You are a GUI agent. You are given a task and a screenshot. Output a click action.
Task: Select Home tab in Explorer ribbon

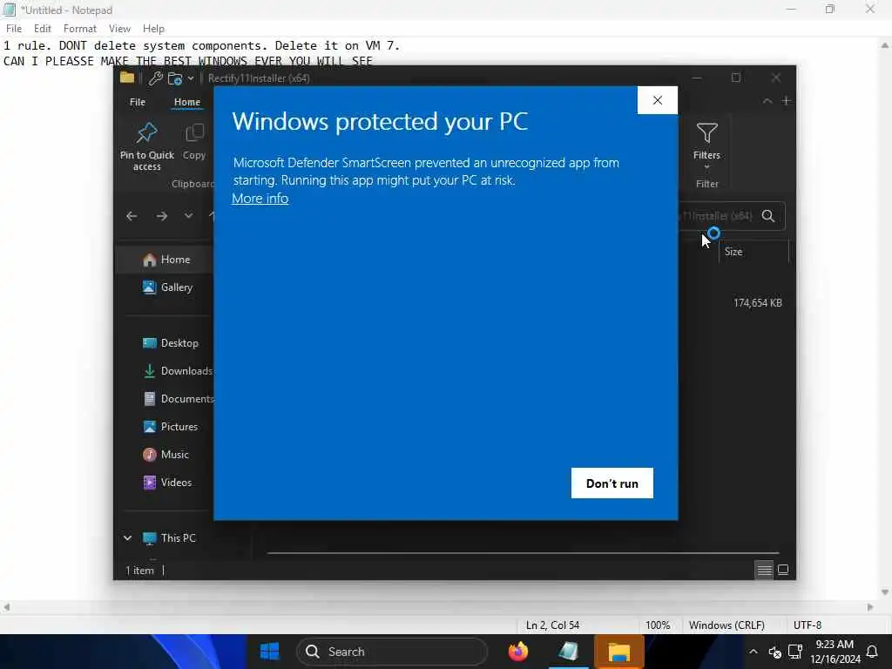tap(187, 102)
